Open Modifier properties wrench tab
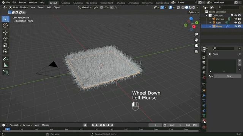 click(x=204, y=96)
